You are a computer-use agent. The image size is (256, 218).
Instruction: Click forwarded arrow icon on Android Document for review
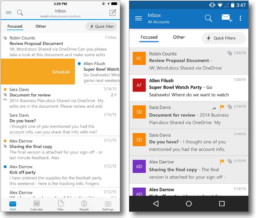pos(214,108)
